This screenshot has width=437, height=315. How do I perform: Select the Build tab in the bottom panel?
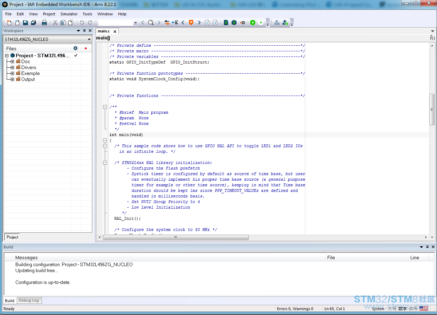pyautogui.click(x=10, y=300)
